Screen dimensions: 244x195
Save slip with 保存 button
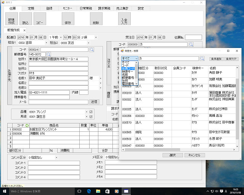(68, 19)
